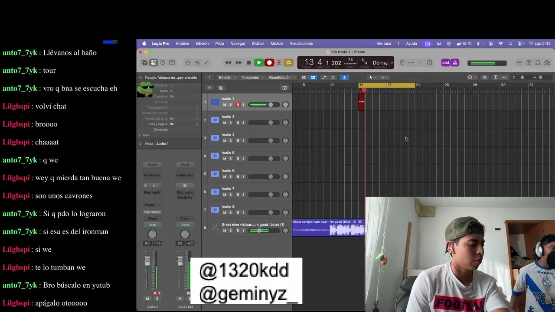Image resolution: width=555 pixels, height=312 pixels.
Task: Record-enable the Audio 7 track
Action: (x=238, y=195)
